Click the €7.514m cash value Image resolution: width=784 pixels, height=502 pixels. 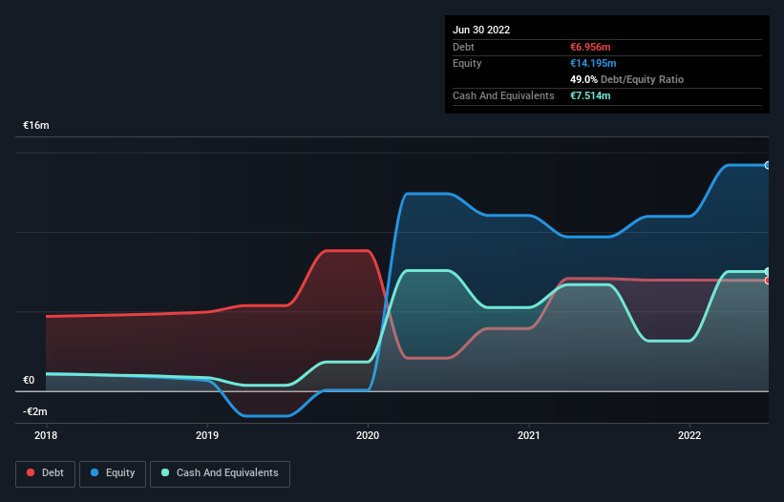click(590, 95)
